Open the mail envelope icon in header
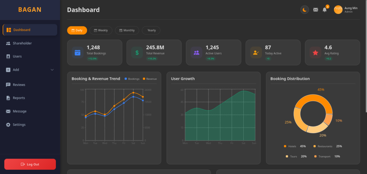The width and height of the screenshot is (367, 174). pos(315,10)
